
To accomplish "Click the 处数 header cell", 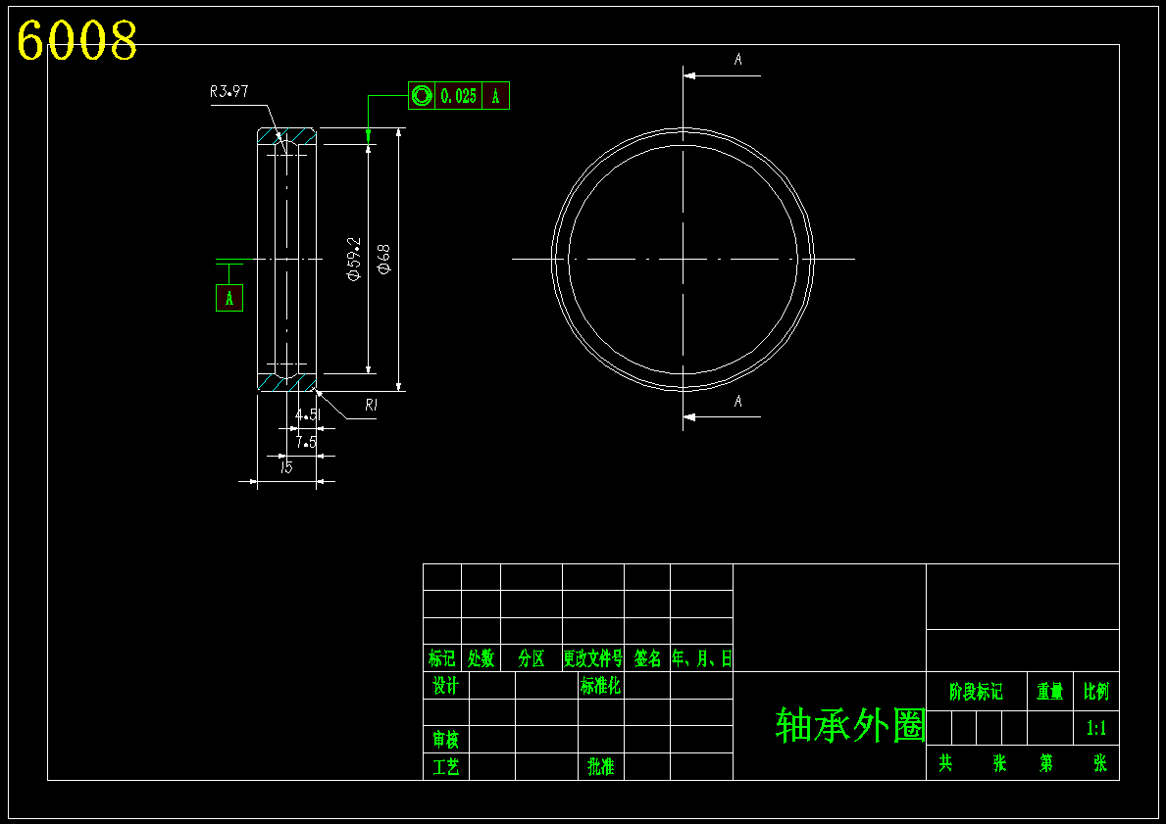I will pyautogui.click(x=482, y=659).
